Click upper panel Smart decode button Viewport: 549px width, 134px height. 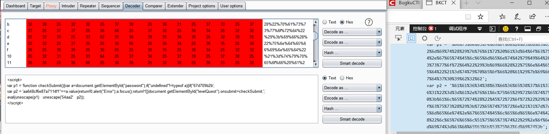(352, 63)
